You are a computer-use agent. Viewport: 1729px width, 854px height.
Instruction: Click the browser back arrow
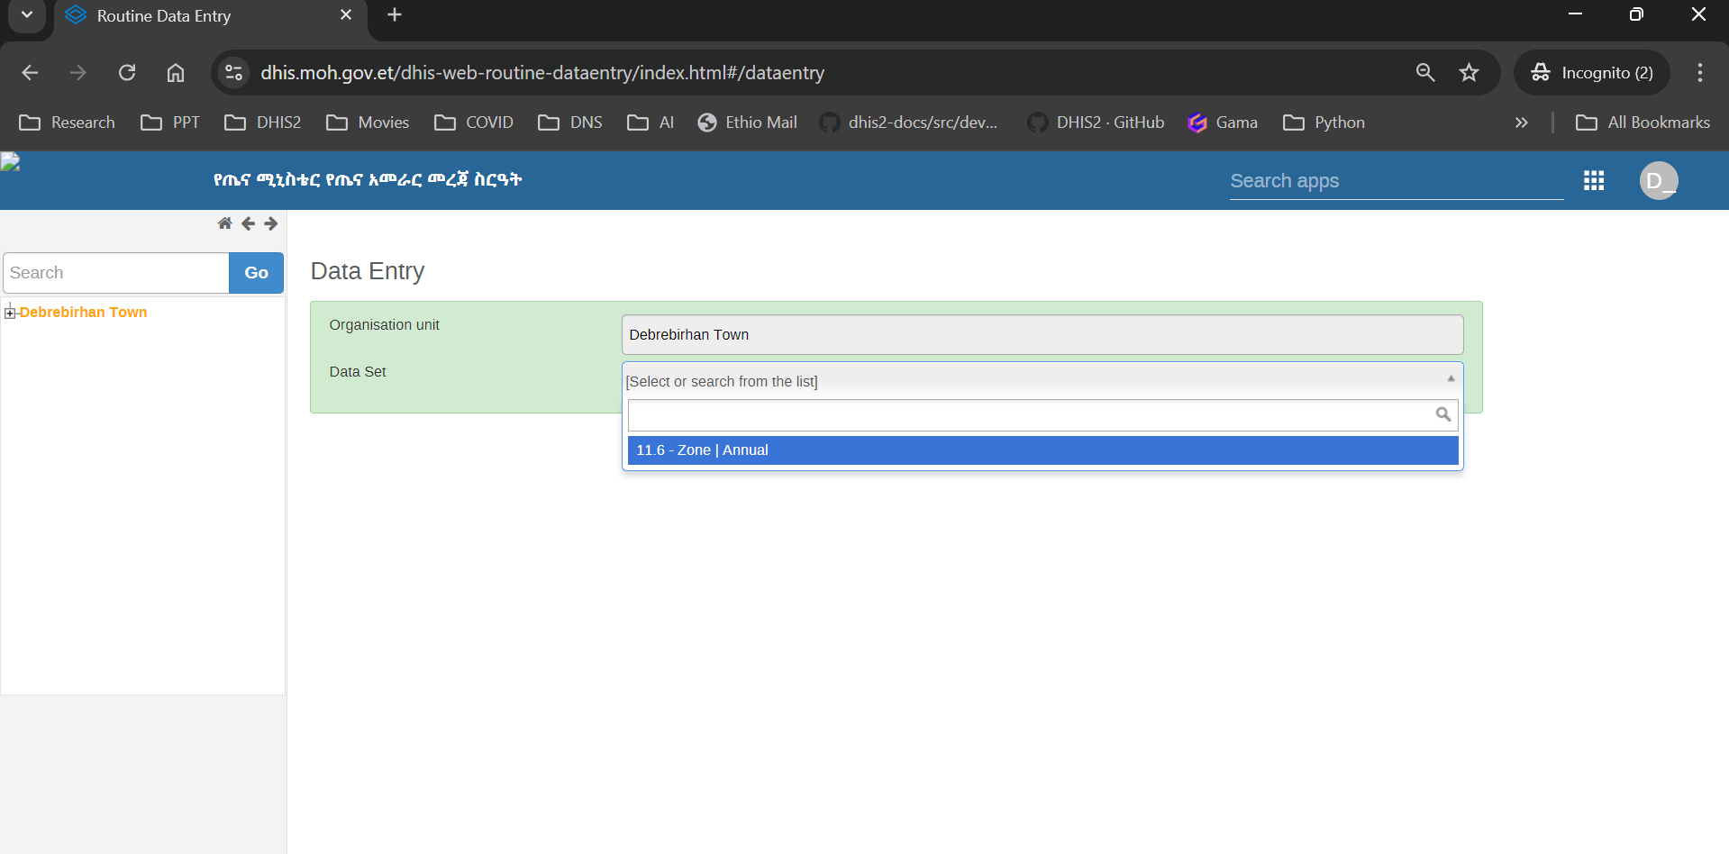pos(30,73)
